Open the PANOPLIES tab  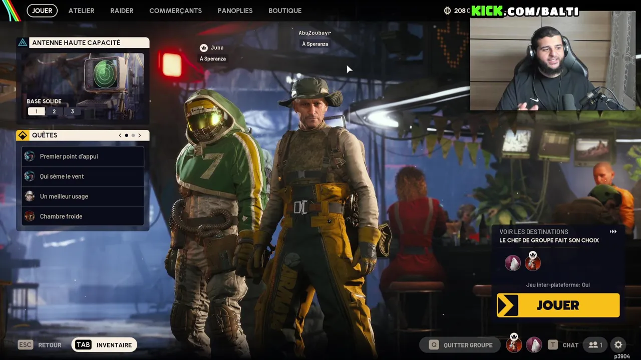click(x=235, y=10)
